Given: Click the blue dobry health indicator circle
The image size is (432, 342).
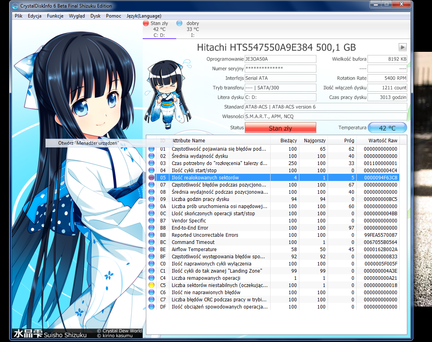Looking at the screenshot, I should pos(179,24).
